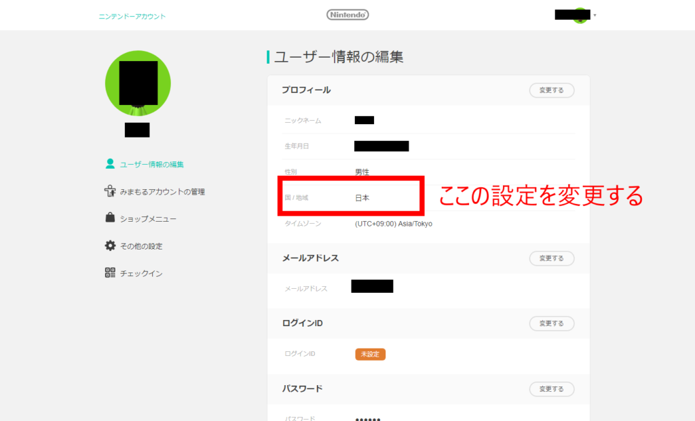Click the Nintendo logo in header
This screenshot has height=421, width=695.
click(x=347, y=15)
